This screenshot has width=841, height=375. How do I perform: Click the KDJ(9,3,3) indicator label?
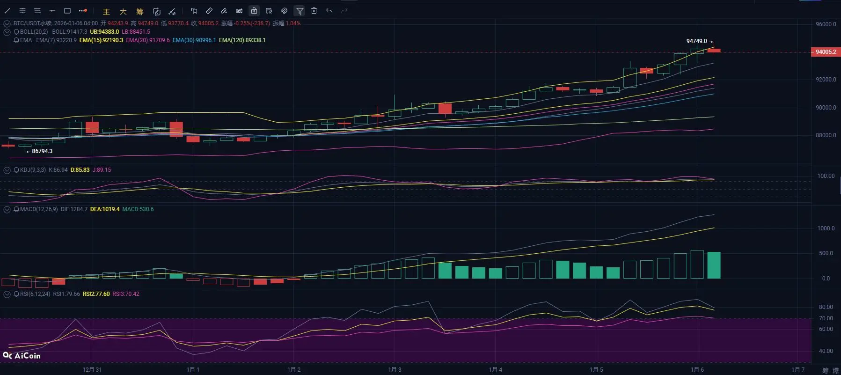(x=33, y=170)
